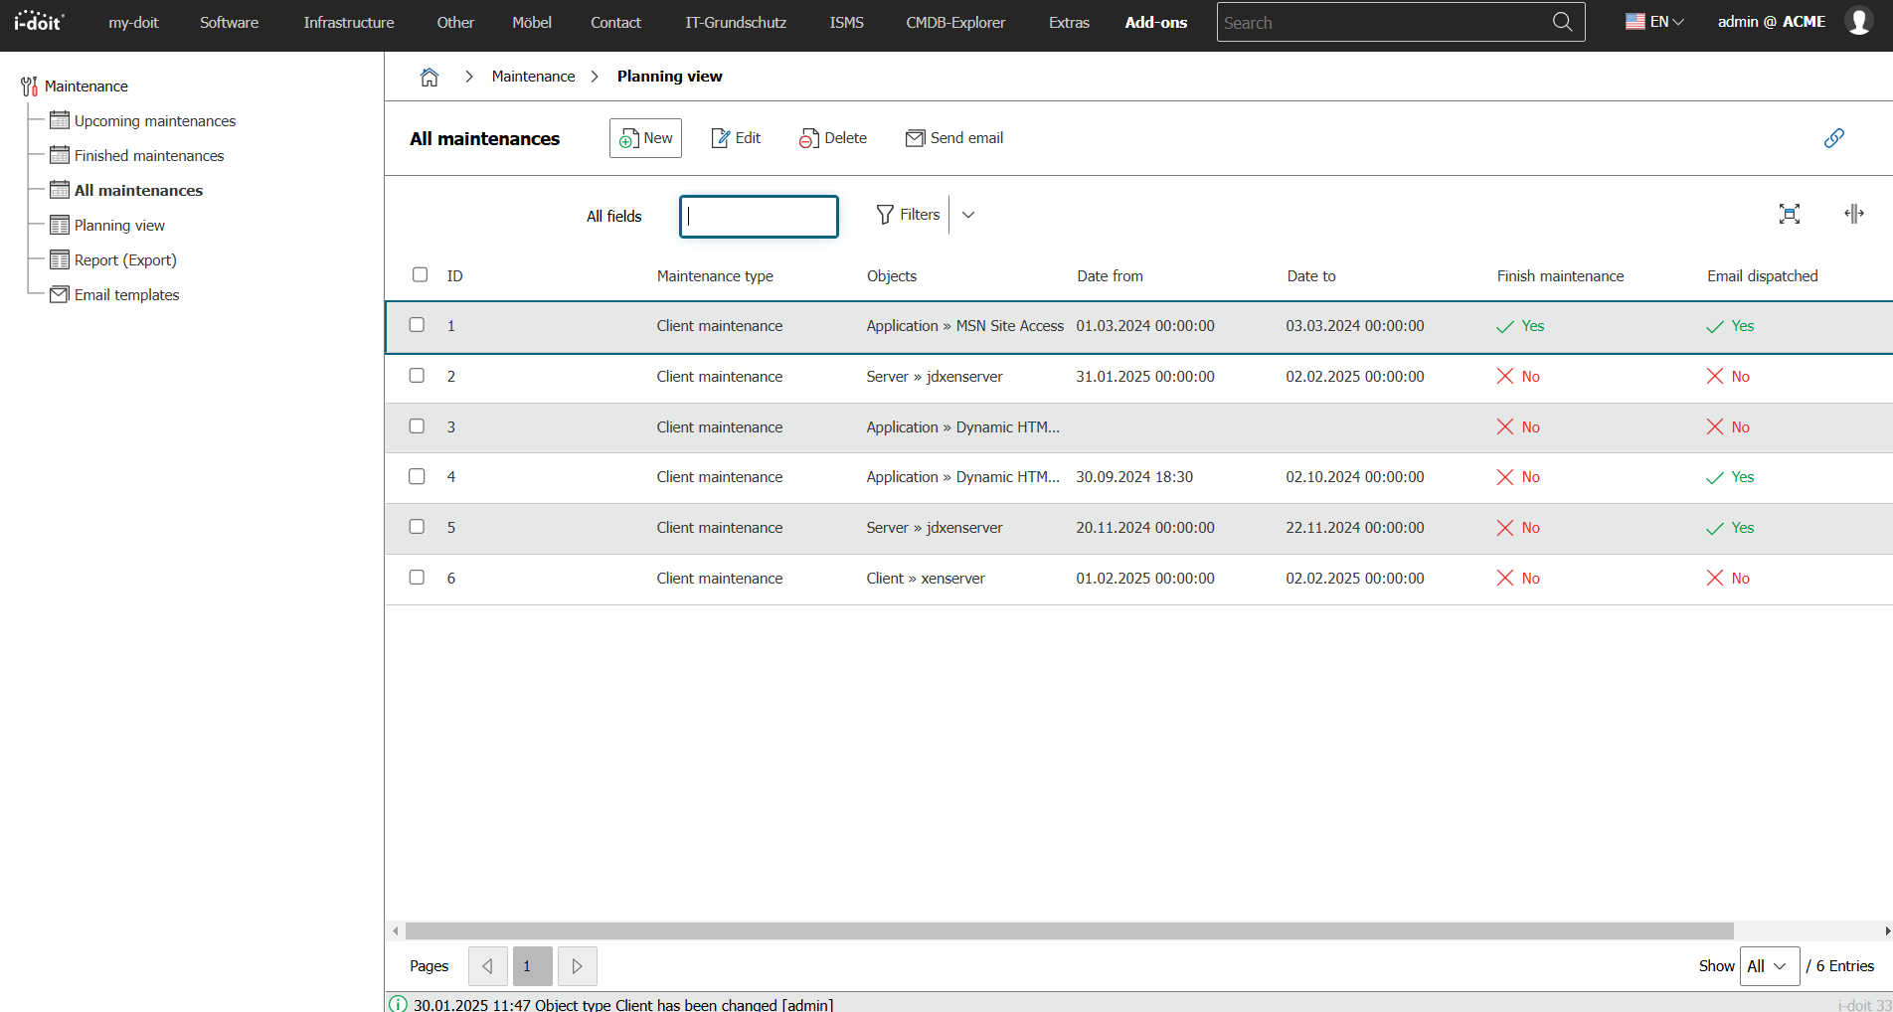Open the Software menu
This screenshot has width=1893, height=1012.
point(229,22)
